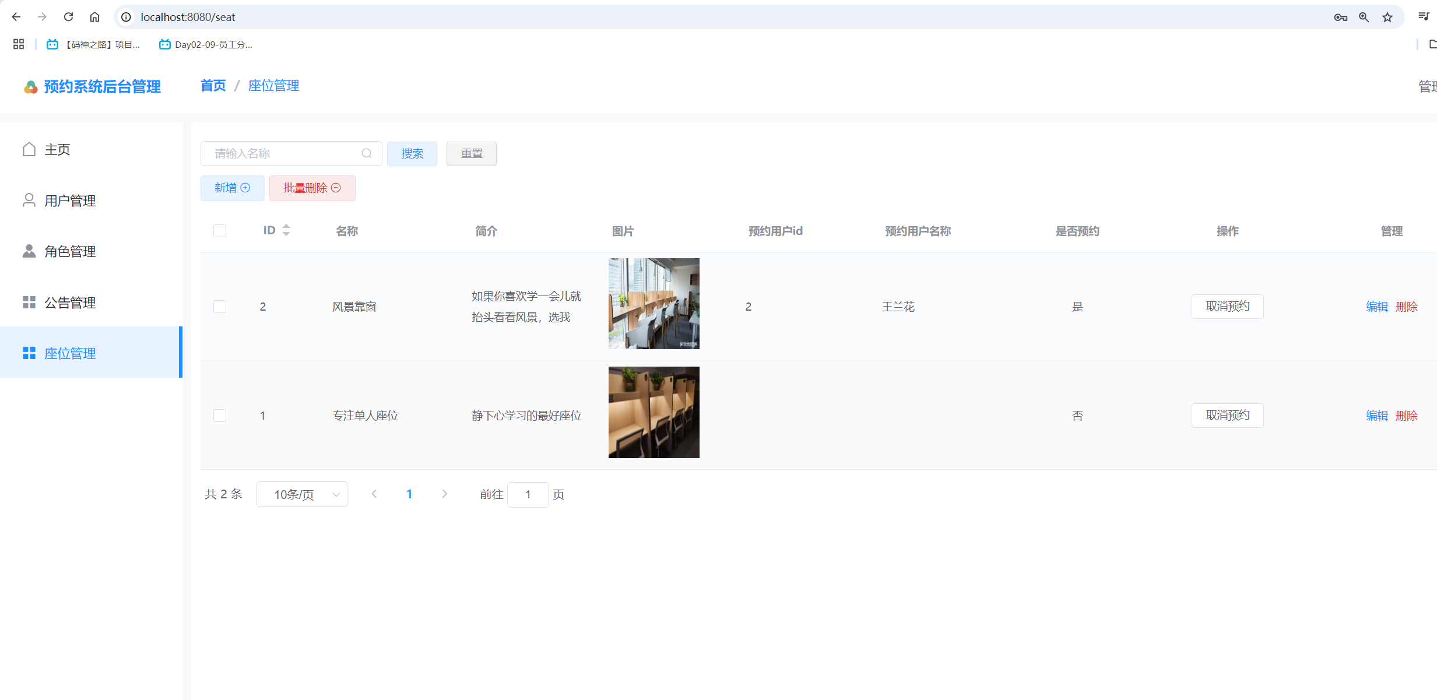Click the 编辑 link on row ID 1
This screenshot has width=1437, height=700.
point(1376,415)
